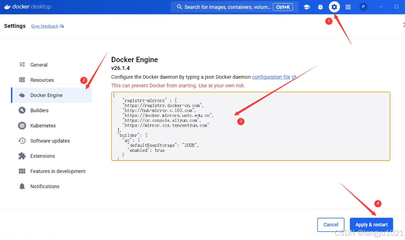Click the Software updates clock icon
This screenshot has height=240, width=405.
pos(22,140)
